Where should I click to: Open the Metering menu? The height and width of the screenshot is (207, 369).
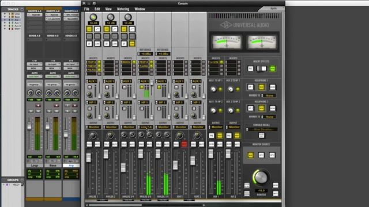click(123, 9)
